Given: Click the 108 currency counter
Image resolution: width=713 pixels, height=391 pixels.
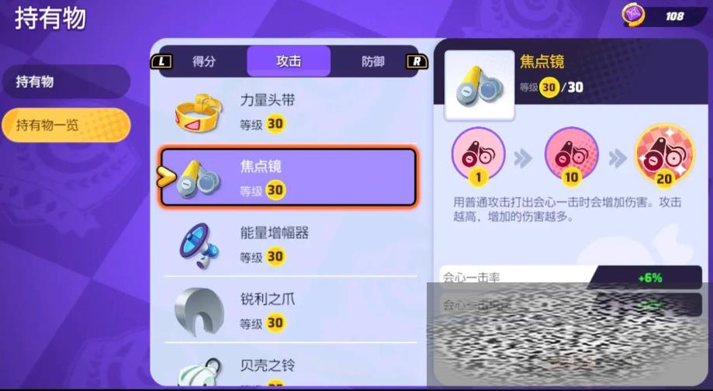Looking at the screenshot, I should click(674, 16).
